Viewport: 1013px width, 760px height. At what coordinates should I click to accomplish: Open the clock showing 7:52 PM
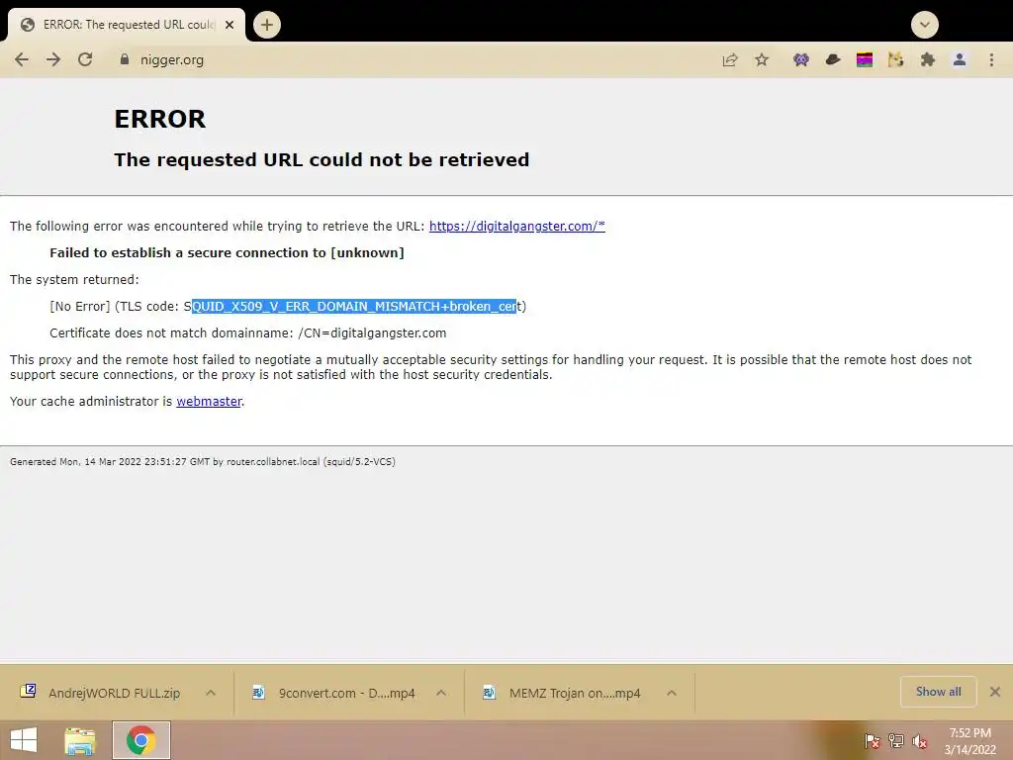[x=969, y=741]
